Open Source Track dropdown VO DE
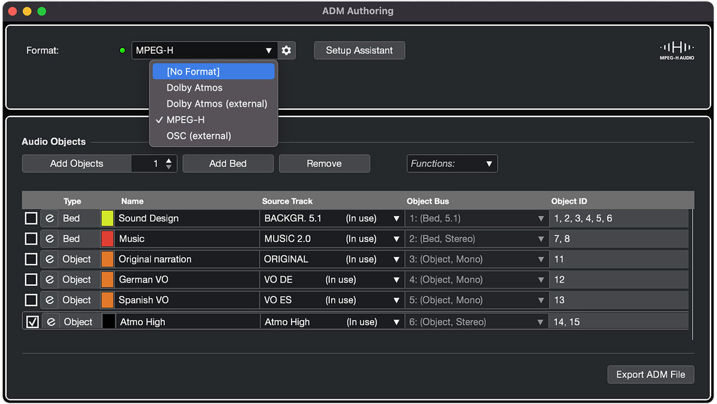Image resolution: width=717 pixels, height=404 pixels. pyautogui.click(x=332, y=280)
